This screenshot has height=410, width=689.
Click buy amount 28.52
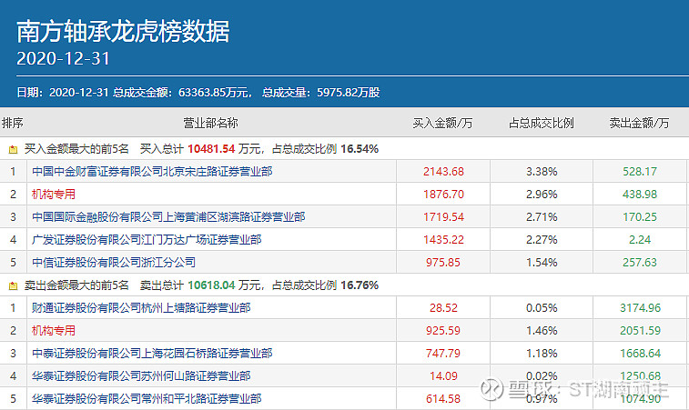[443, 308]
